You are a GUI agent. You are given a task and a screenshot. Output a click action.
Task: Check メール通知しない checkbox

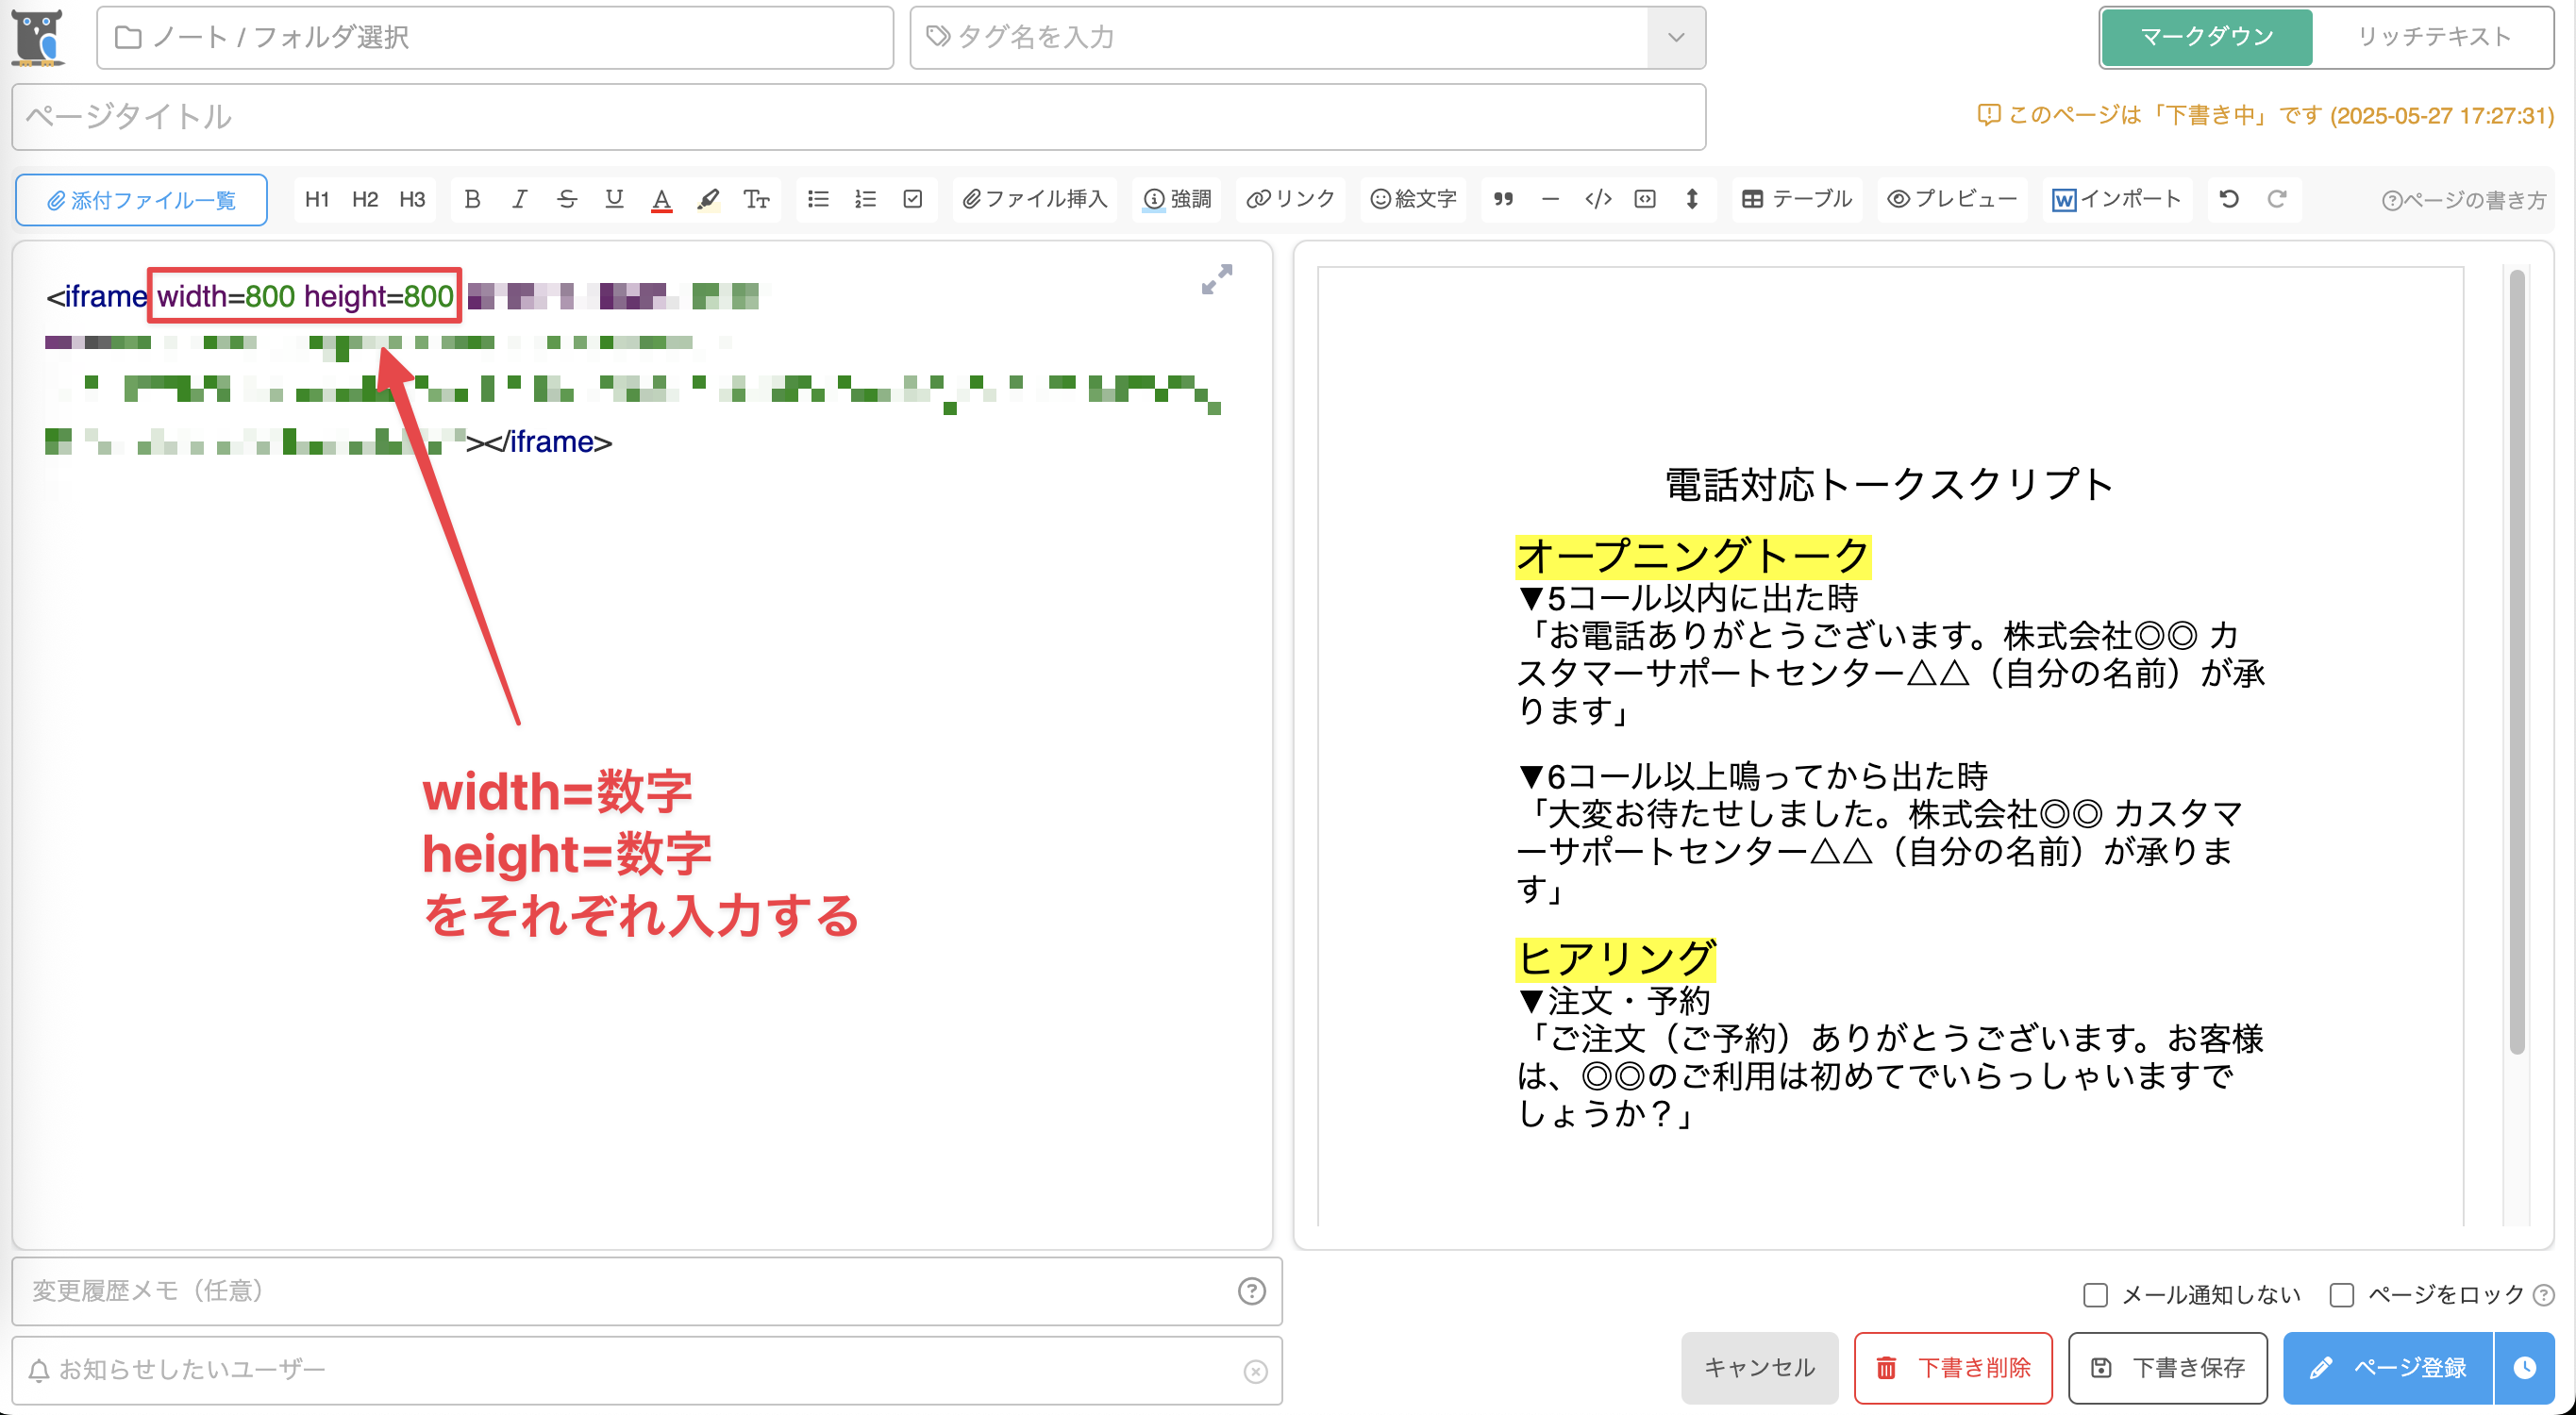tap(2095, 1295)
